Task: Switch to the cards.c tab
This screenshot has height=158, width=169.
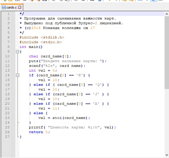Action: click(x=12, y=7)
